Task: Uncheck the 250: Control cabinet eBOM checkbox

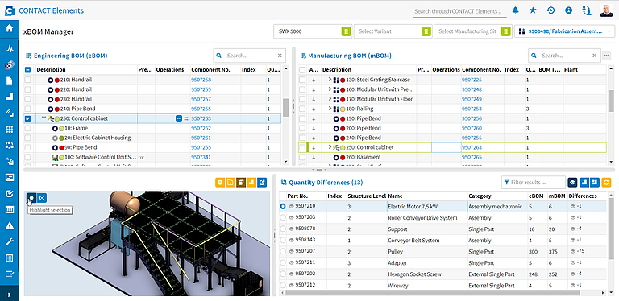Action: [27, 118]
